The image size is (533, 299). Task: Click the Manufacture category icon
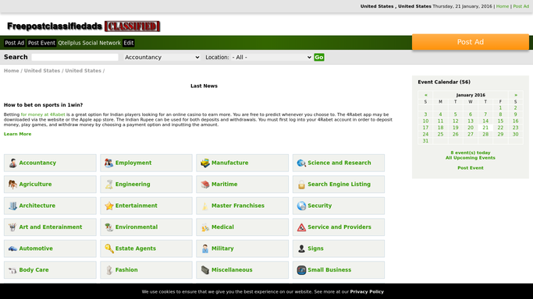[x=205, y=163]
